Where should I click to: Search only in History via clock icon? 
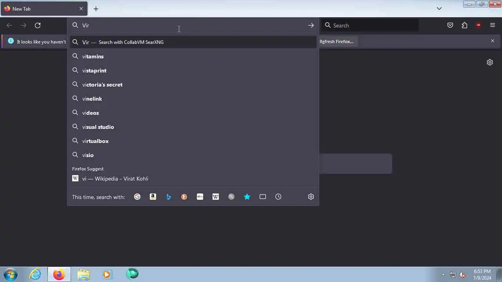click(x=278, y=197)
